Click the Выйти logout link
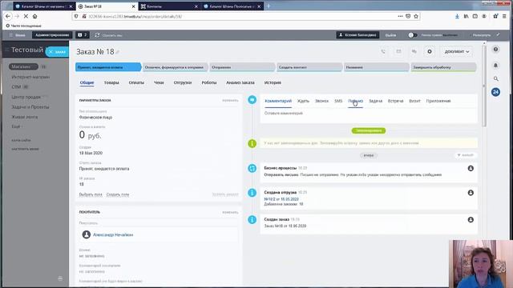The image size is (513, 288). (x=390, y=35)
